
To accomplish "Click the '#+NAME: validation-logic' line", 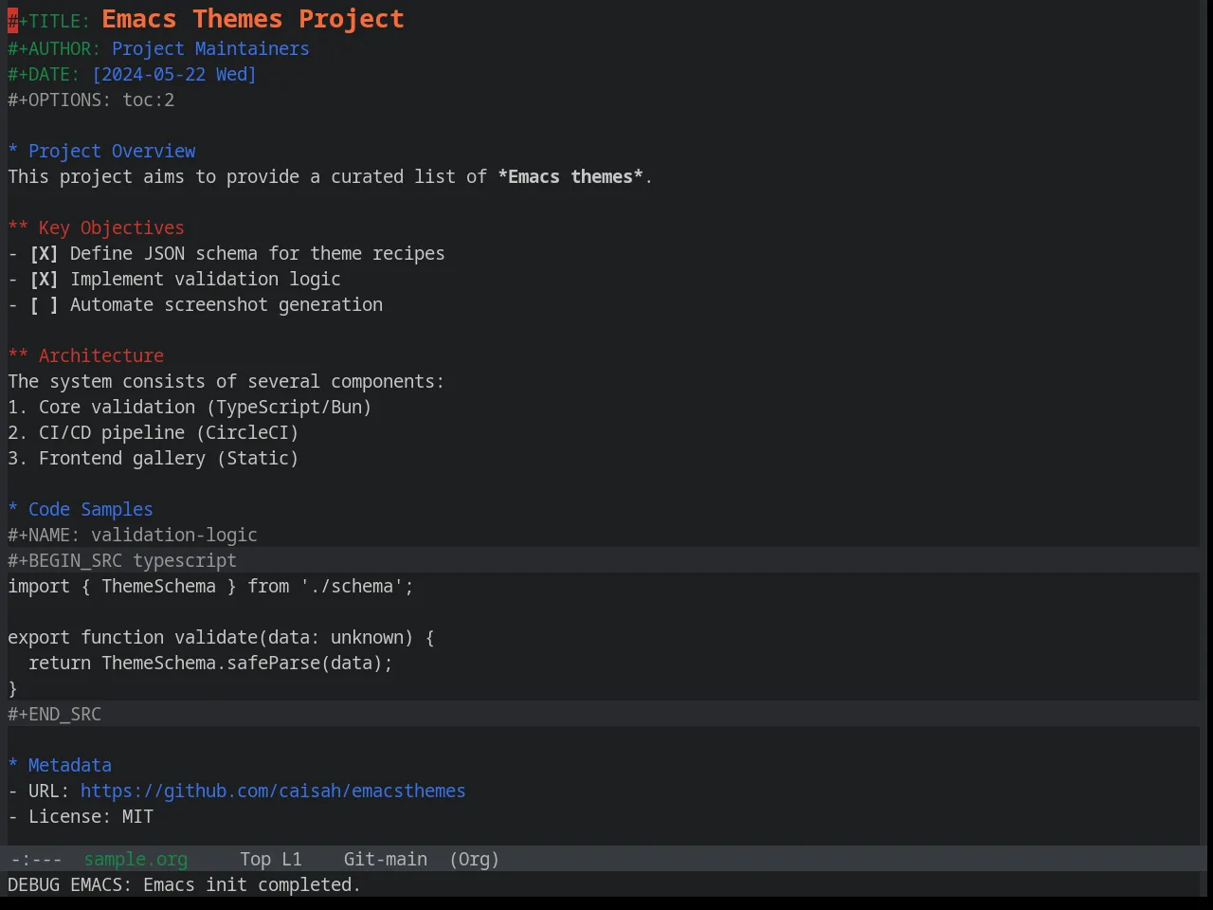I will tap(133, 536).
